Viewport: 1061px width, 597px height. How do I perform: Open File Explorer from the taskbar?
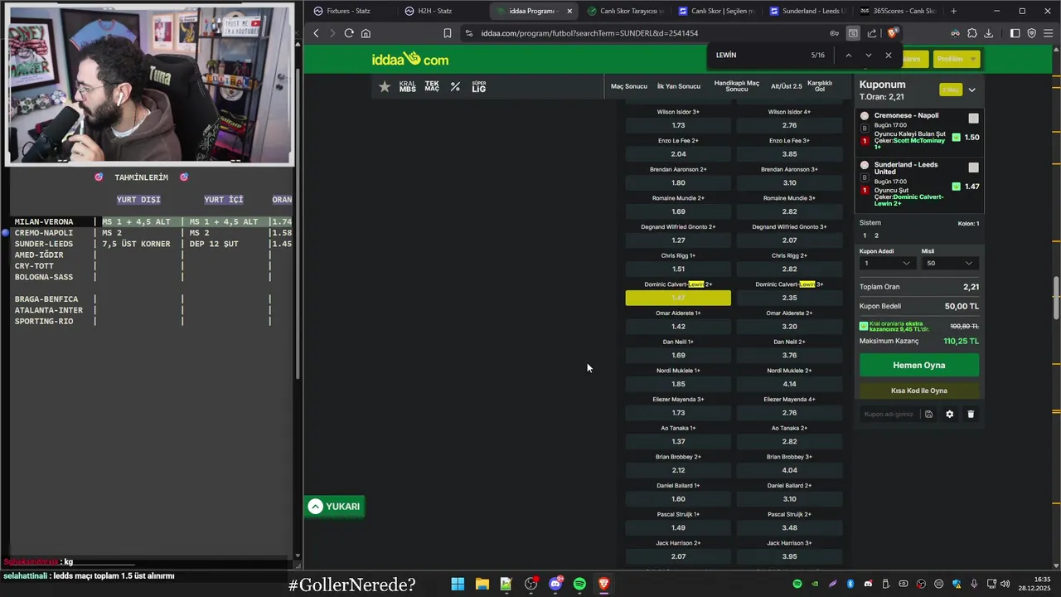point(482,585)
